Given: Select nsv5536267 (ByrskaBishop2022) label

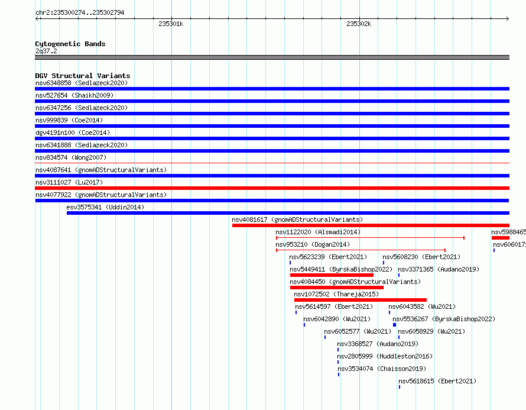Looking at the screenshot, I should coord(444,319).
